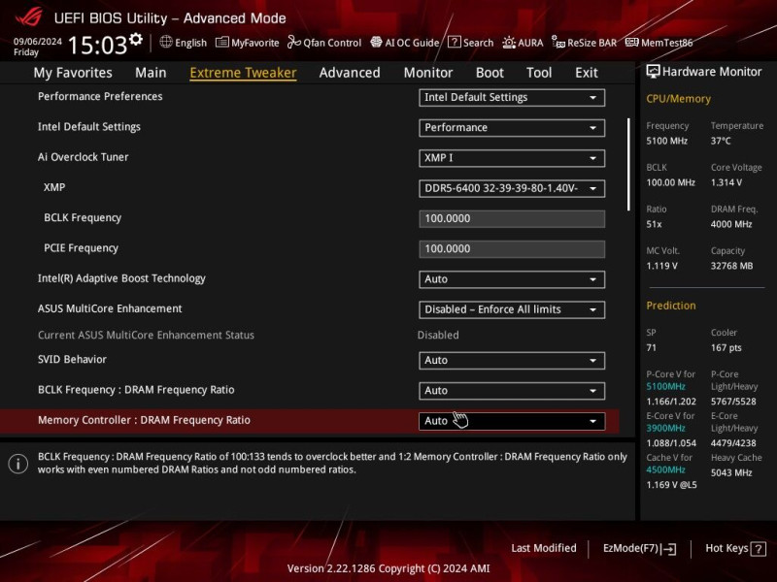
Task: Switch to the Boot tab
Action: [x=490, y=73]
